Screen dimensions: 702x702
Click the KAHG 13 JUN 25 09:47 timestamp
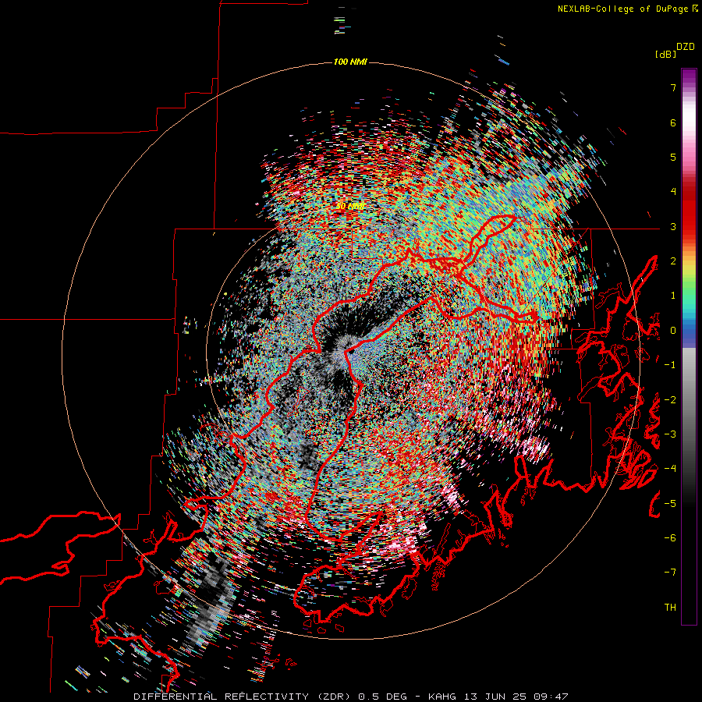point(498,697)
